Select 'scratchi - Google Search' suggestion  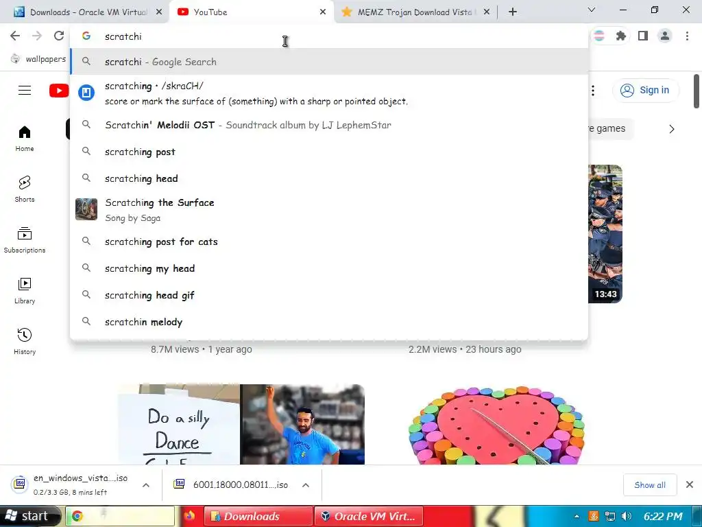tap(329, 62)
